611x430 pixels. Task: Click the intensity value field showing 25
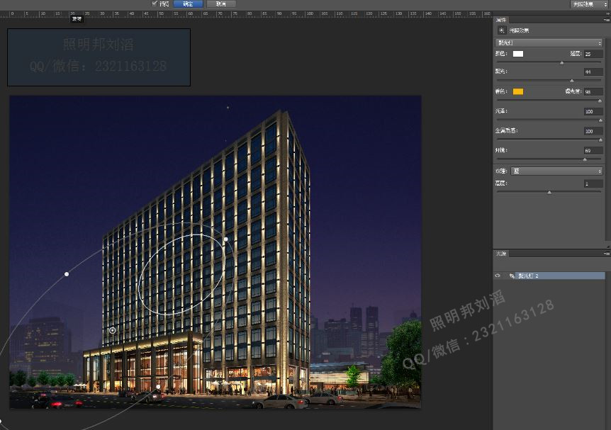593,54
